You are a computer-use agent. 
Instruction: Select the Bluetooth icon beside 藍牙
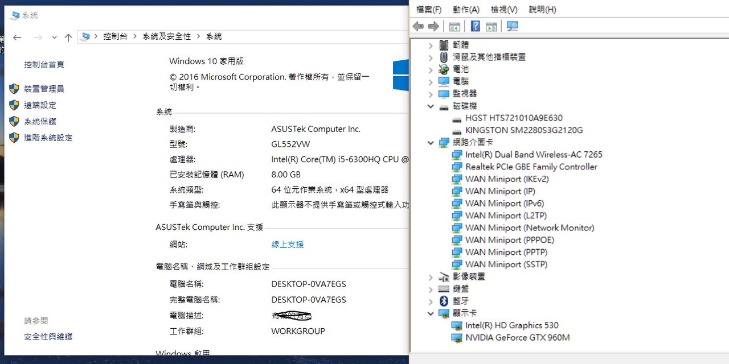(444, 301)
